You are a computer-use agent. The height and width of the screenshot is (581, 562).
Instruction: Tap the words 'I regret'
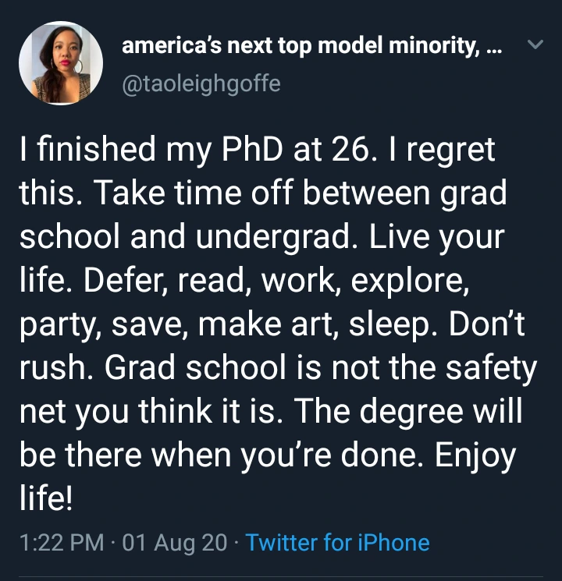pyautogui.click(x=443, y=150)
